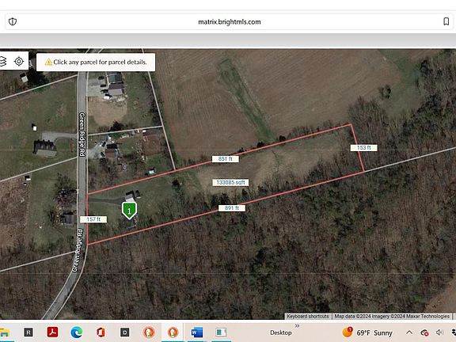This screenshot has height=342, width=456.
Task: Open the map layers icon
Action: click(x=3, y=62)
